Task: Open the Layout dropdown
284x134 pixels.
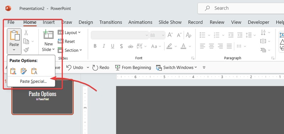Action: click(69, 33)
